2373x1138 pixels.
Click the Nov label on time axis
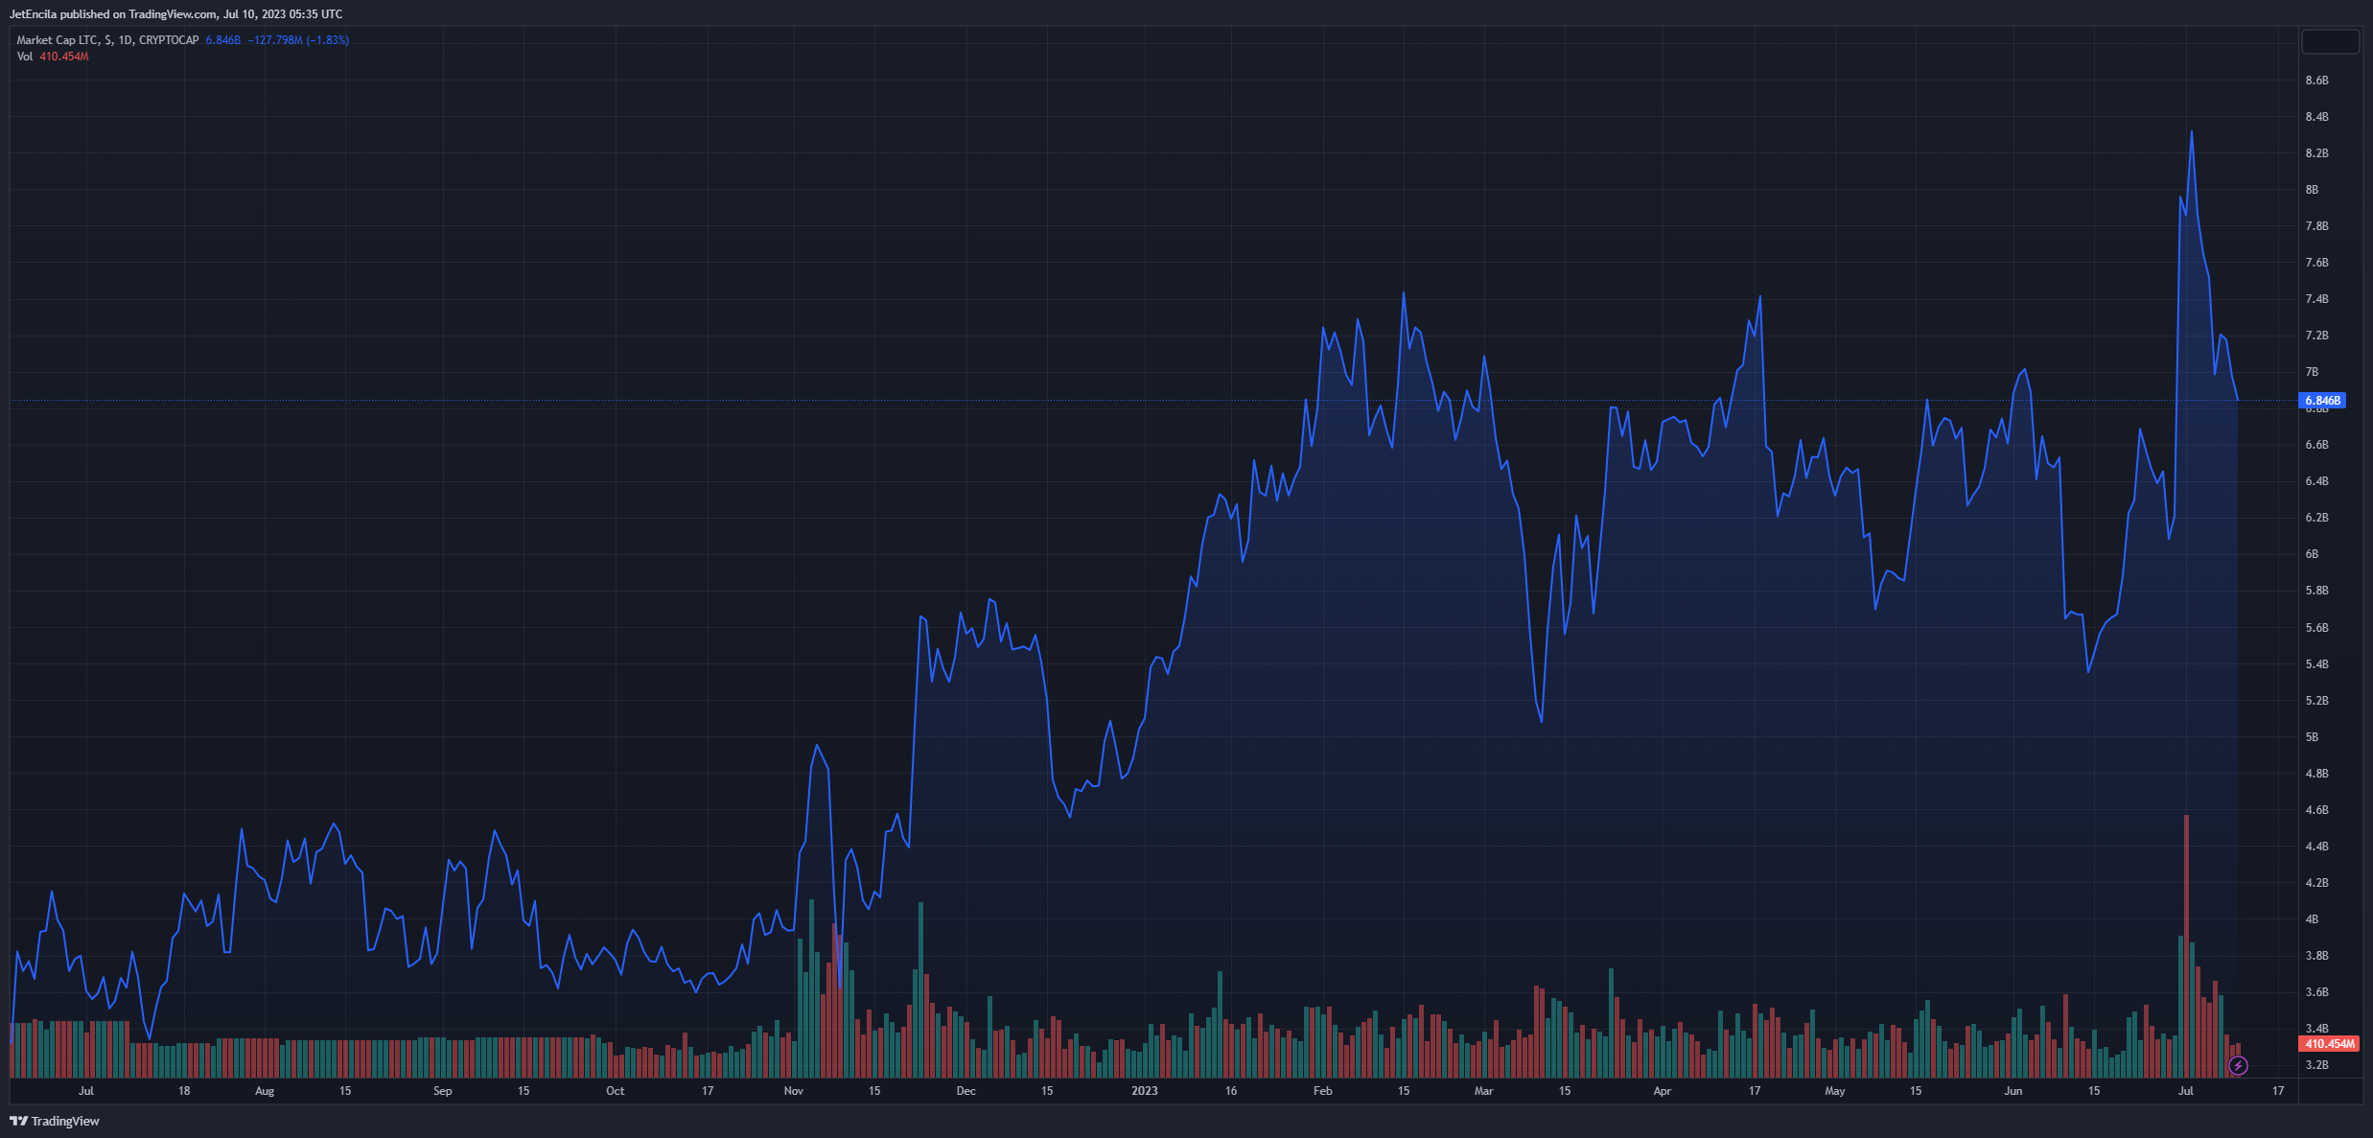point(793,1091)
